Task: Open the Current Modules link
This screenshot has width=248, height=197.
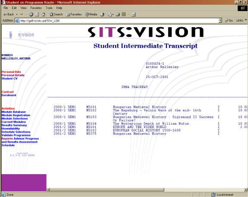Action: pyautogui.click(x=14, y=122)
